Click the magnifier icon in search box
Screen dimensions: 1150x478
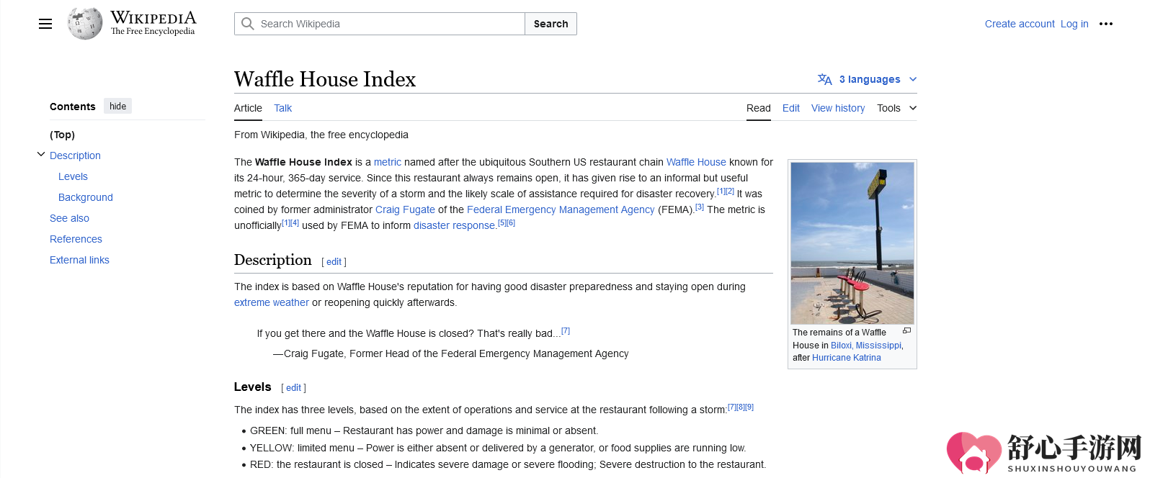click(x=248, y=24)
